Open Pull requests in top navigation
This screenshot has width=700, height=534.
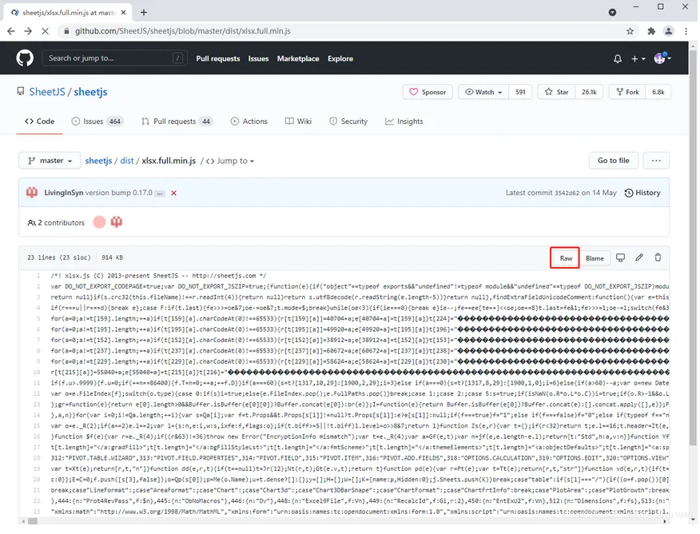tap(218, 58)
